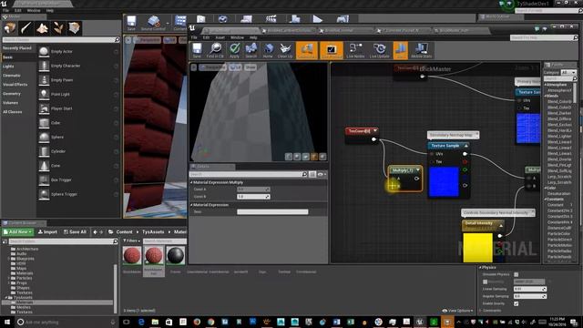The width and height of the screenshot is (583, 328).
Task: Click Save All in Content Browser
Action: (x=75, y=232)
